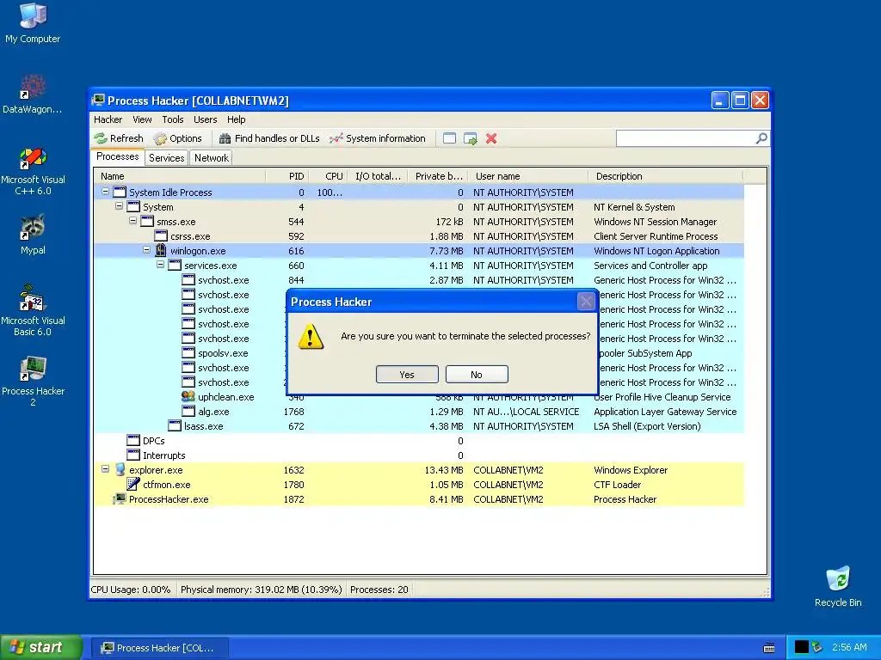The height and width of the screenshot is (660, 881).
Task: Open the Help menu
Action: click(236, 119)
